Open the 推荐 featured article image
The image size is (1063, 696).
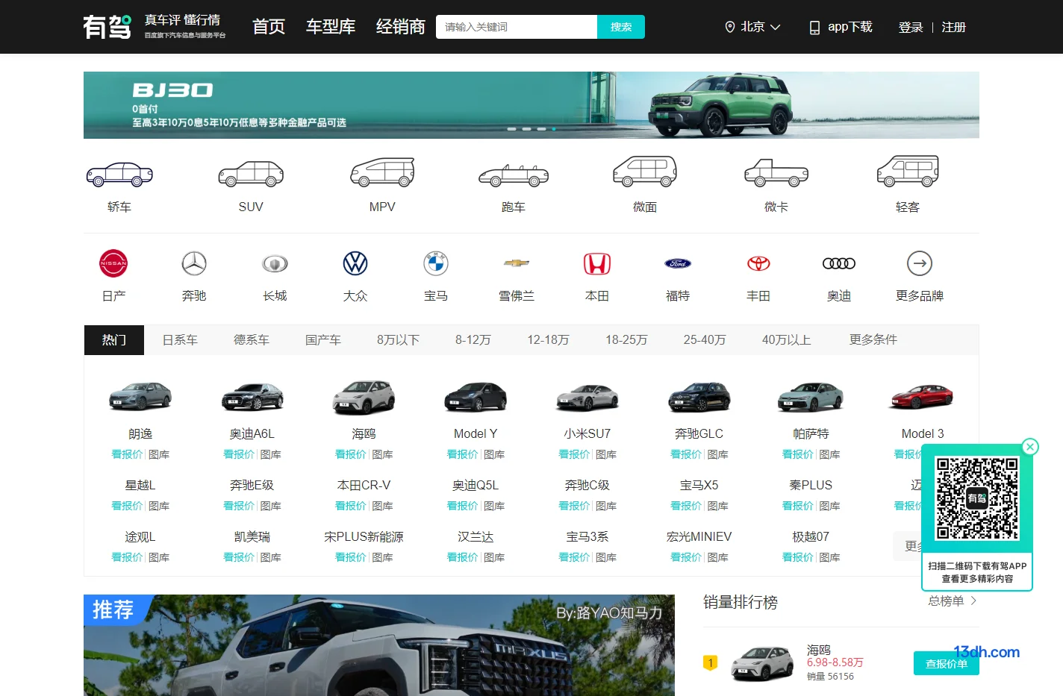[379, 645]
